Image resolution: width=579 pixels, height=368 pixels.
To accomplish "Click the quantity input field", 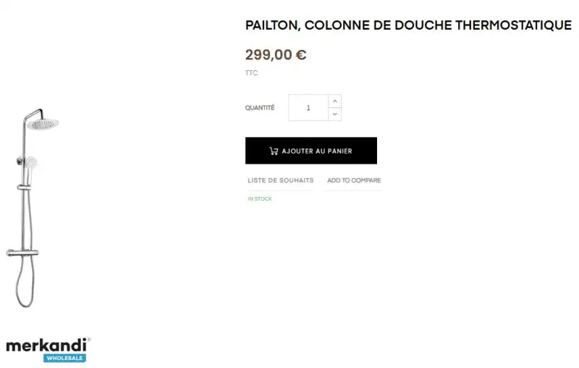I will pos(308,107).
